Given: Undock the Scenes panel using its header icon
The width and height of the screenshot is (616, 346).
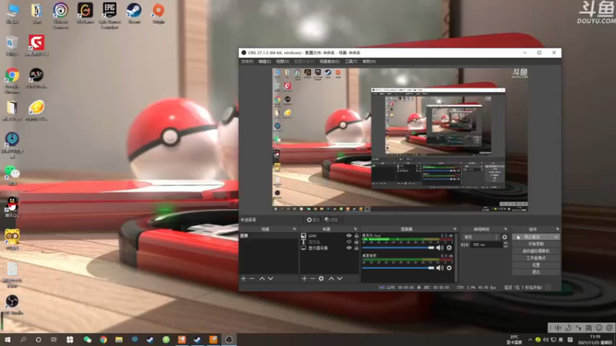Looking at the screenshot, I should pos(294,229).
